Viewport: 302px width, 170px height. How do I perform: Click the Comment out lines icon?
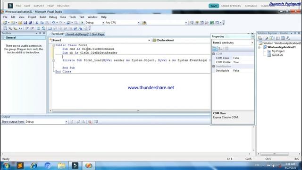(x=38, y=28)
